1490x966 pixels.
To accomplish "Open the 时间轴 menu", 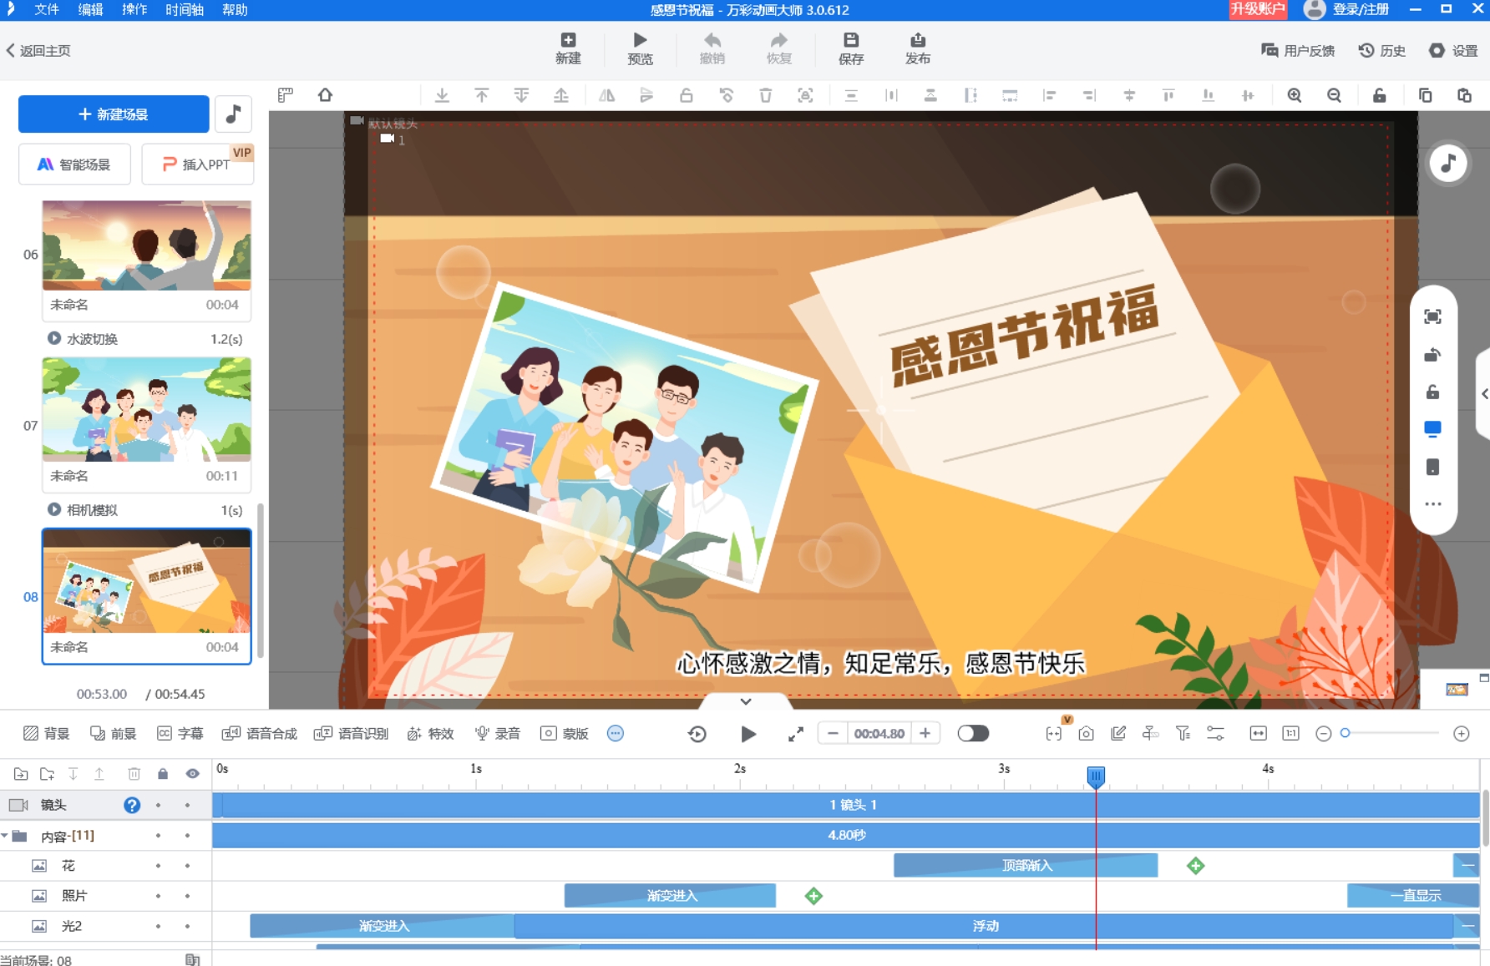I will tap(185, 9).
